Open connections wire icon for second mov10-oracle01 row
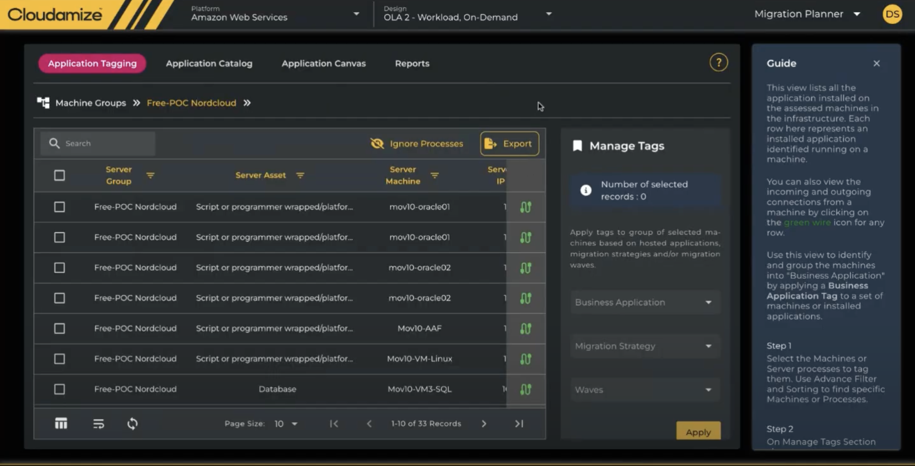The width and height of the screenshot is (915, 466). pyautogui.click(x=526, y=237)
